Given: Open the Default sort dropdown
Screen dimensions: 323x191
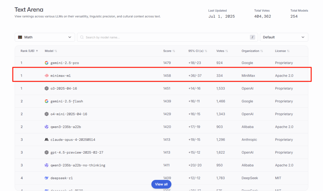Looking at the screenshot, I should [284, 37].
